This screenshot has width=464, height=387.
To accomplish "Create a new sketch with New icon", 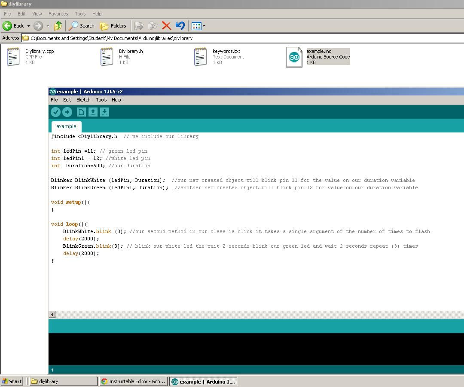I will click(81, 112).
